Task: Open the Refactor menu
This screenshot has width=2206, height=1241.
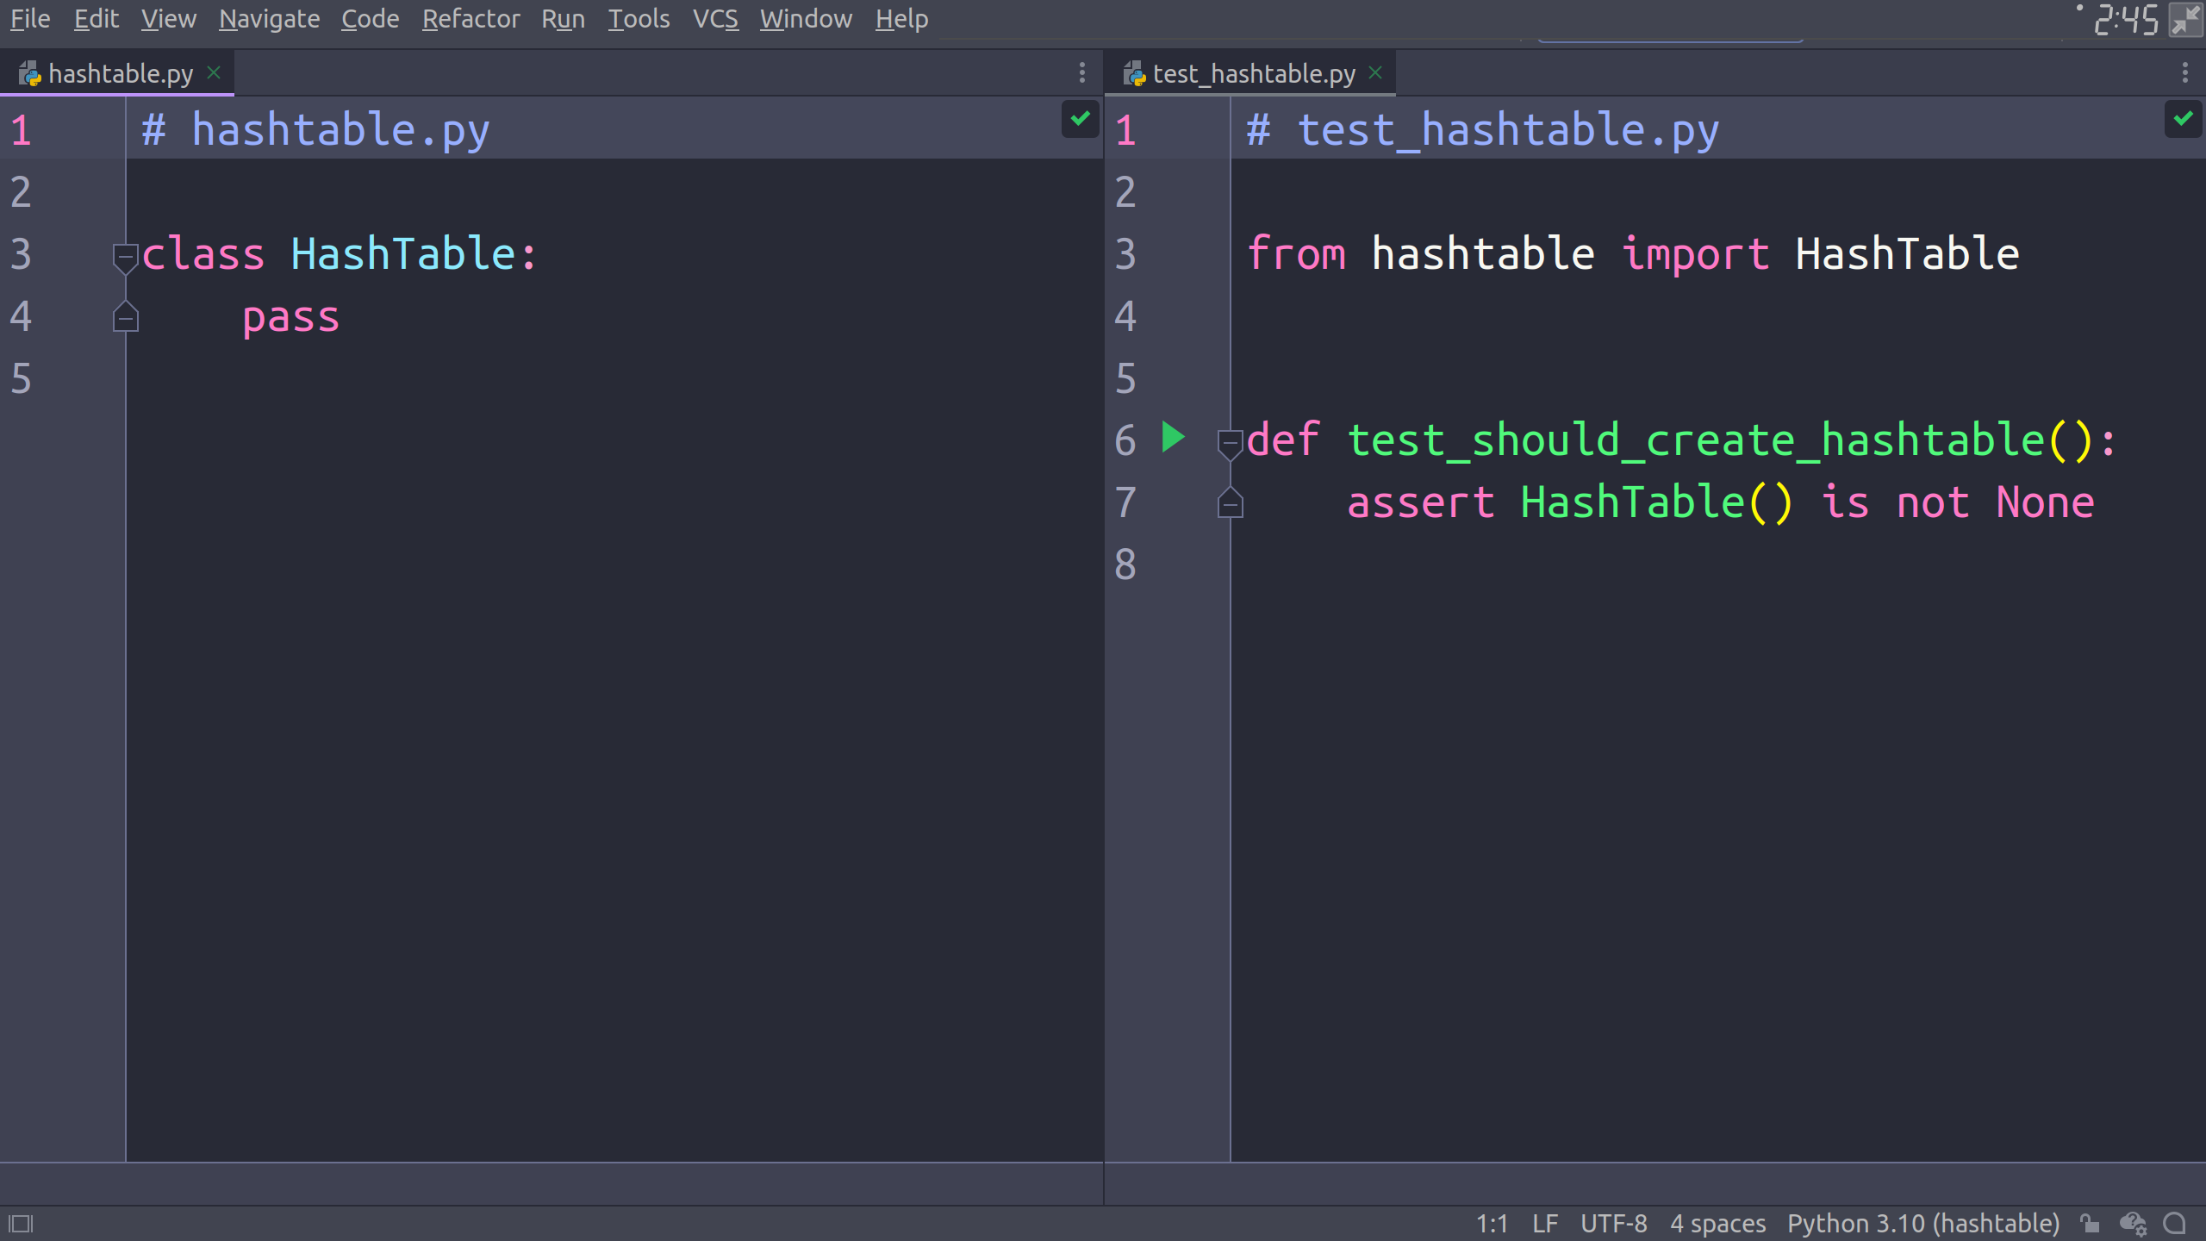Action: [470, 18]
